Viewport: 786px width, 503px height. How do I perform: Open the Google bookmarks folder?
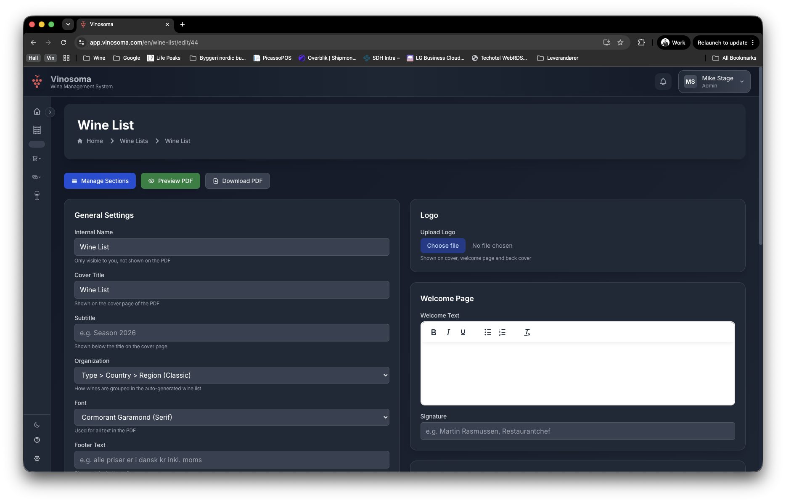point(127,58)
